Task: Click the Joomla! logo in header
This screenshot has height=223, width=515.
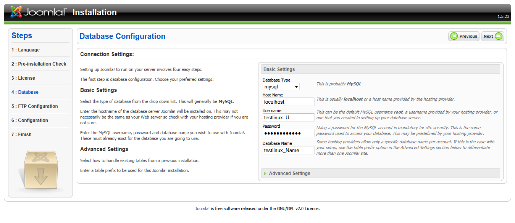Action: (x=38, y=12)
